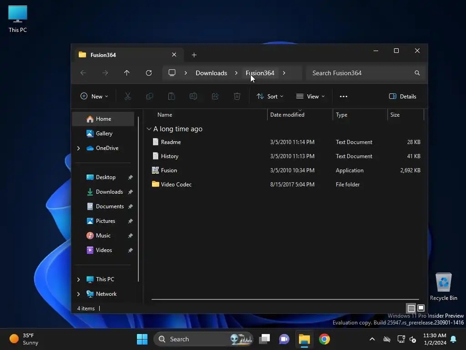Close the Fusion364 tab

tap(174, 55)
